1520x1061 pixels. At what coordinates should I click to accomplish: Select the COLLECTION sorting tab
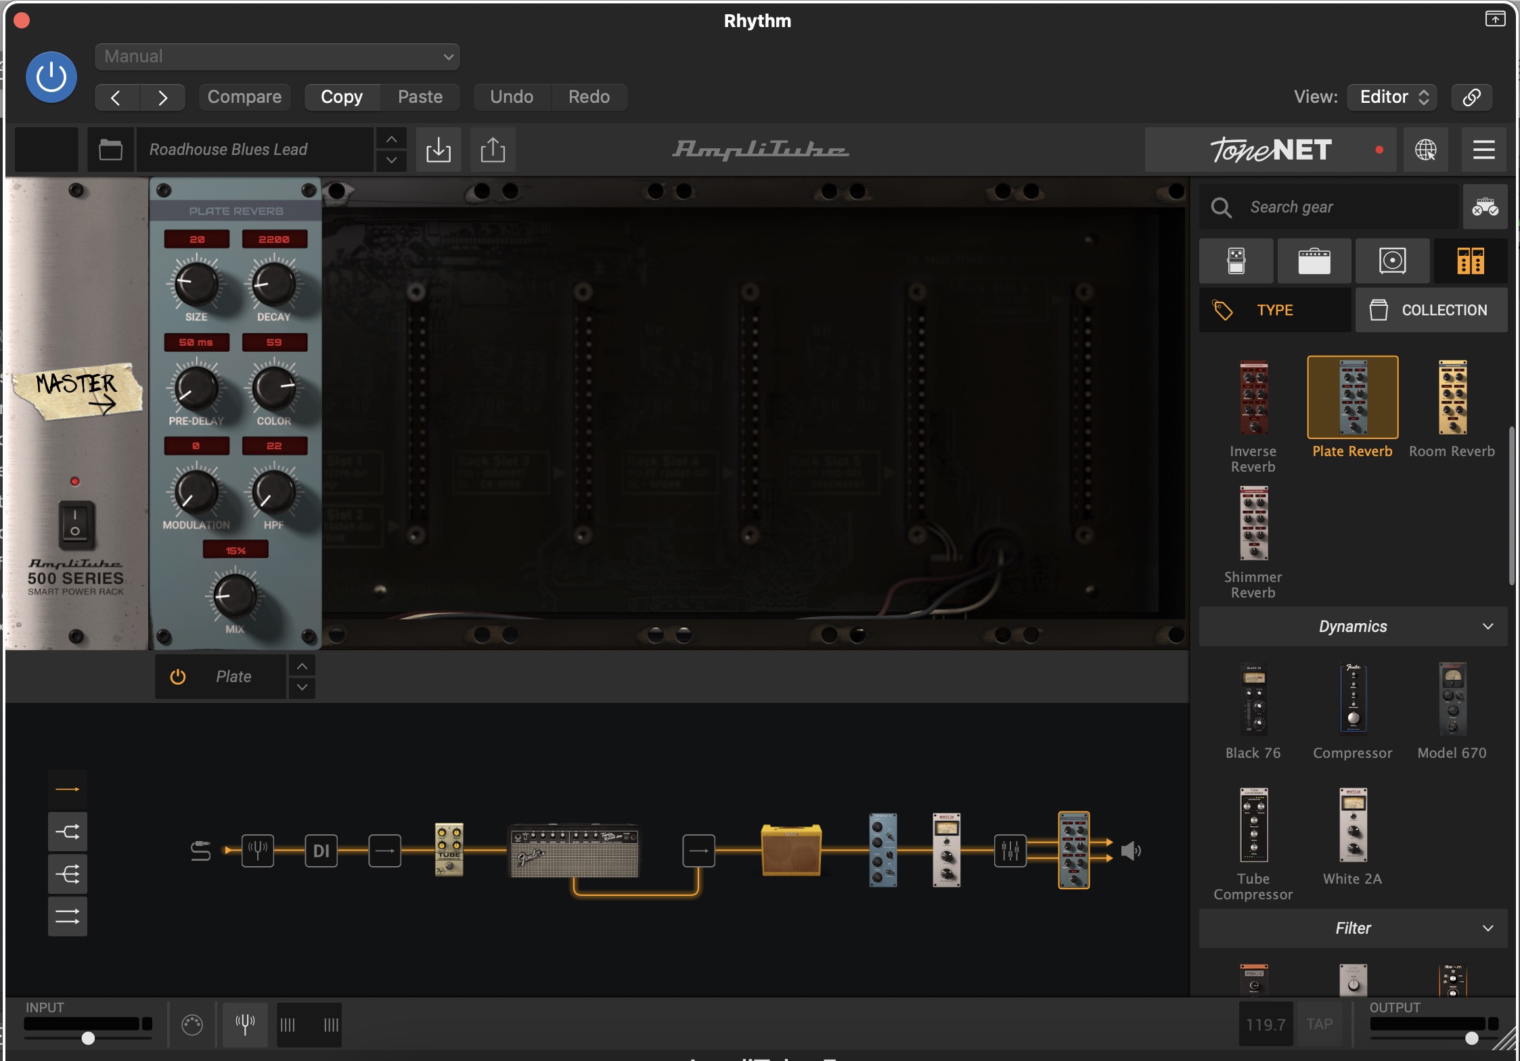(x=1431, y=310)
